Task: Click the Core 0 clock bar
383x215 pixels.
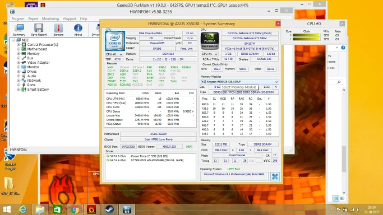Action: pyautogui.click(x=307, y=35)
